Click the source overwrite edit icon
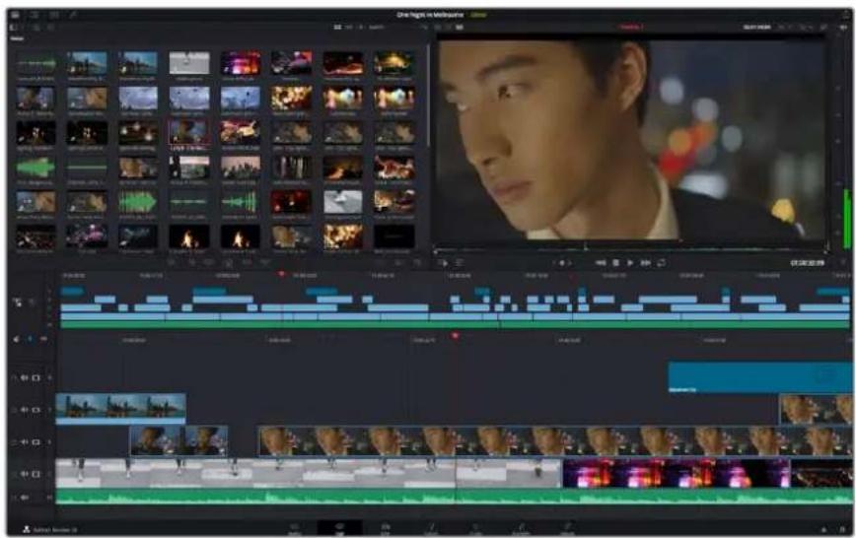The height and width of the screenshot is (538, 856). click(265, 262)
